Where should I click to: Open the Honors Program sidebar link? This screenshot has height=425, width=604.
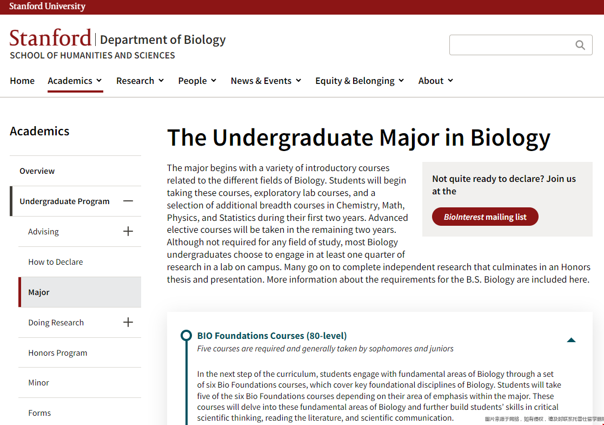(x=58, y=353)
